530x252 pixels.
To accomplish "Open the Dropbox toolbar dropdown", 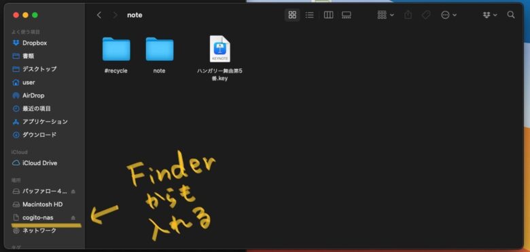I will (490, 15).
